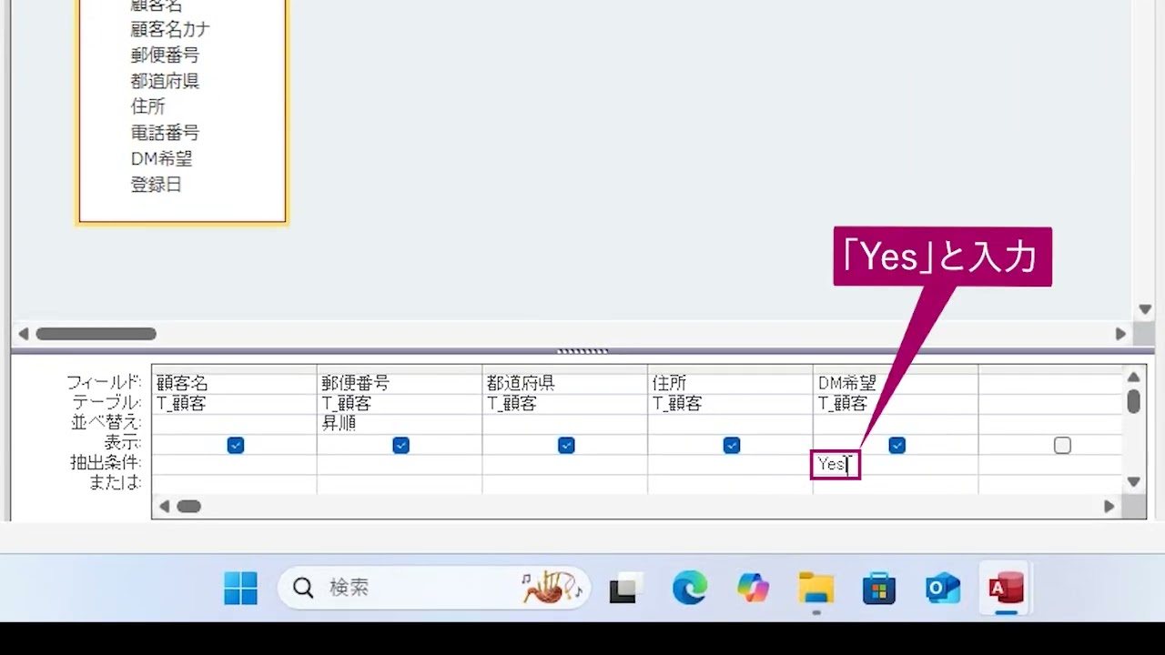Launch Microsoft Edge from the taskbar

click(x=689, y=588)
